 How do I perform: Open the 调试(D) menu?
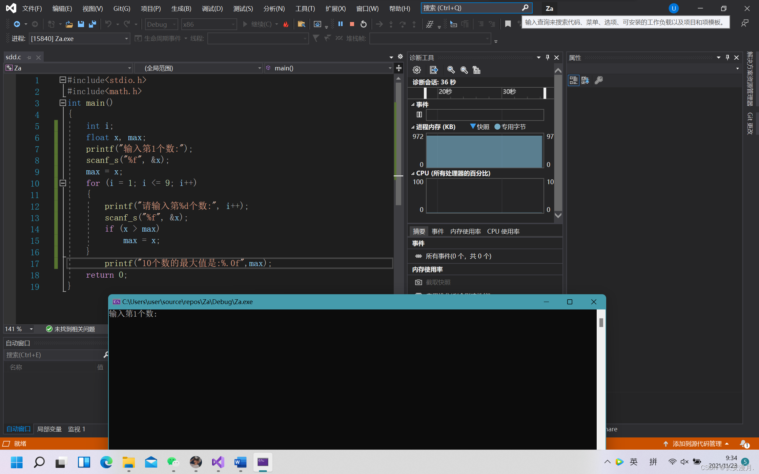tap(212, 8)
